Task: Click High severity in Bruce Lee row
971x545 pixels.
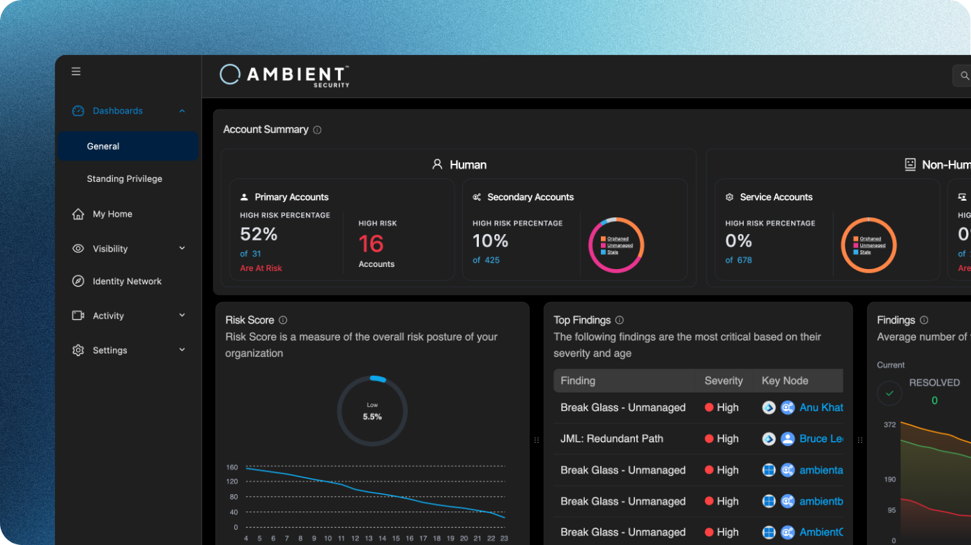Action: (x=721, y=439)
